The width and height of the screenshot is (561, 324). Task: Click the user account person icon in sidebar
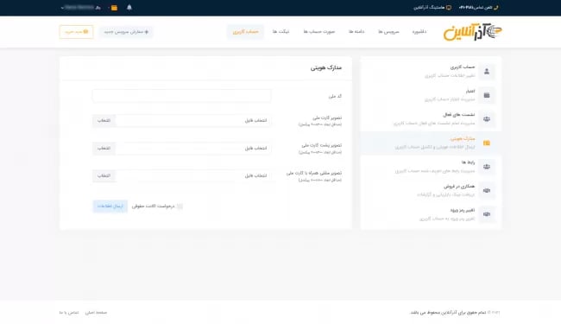(487, 72)
